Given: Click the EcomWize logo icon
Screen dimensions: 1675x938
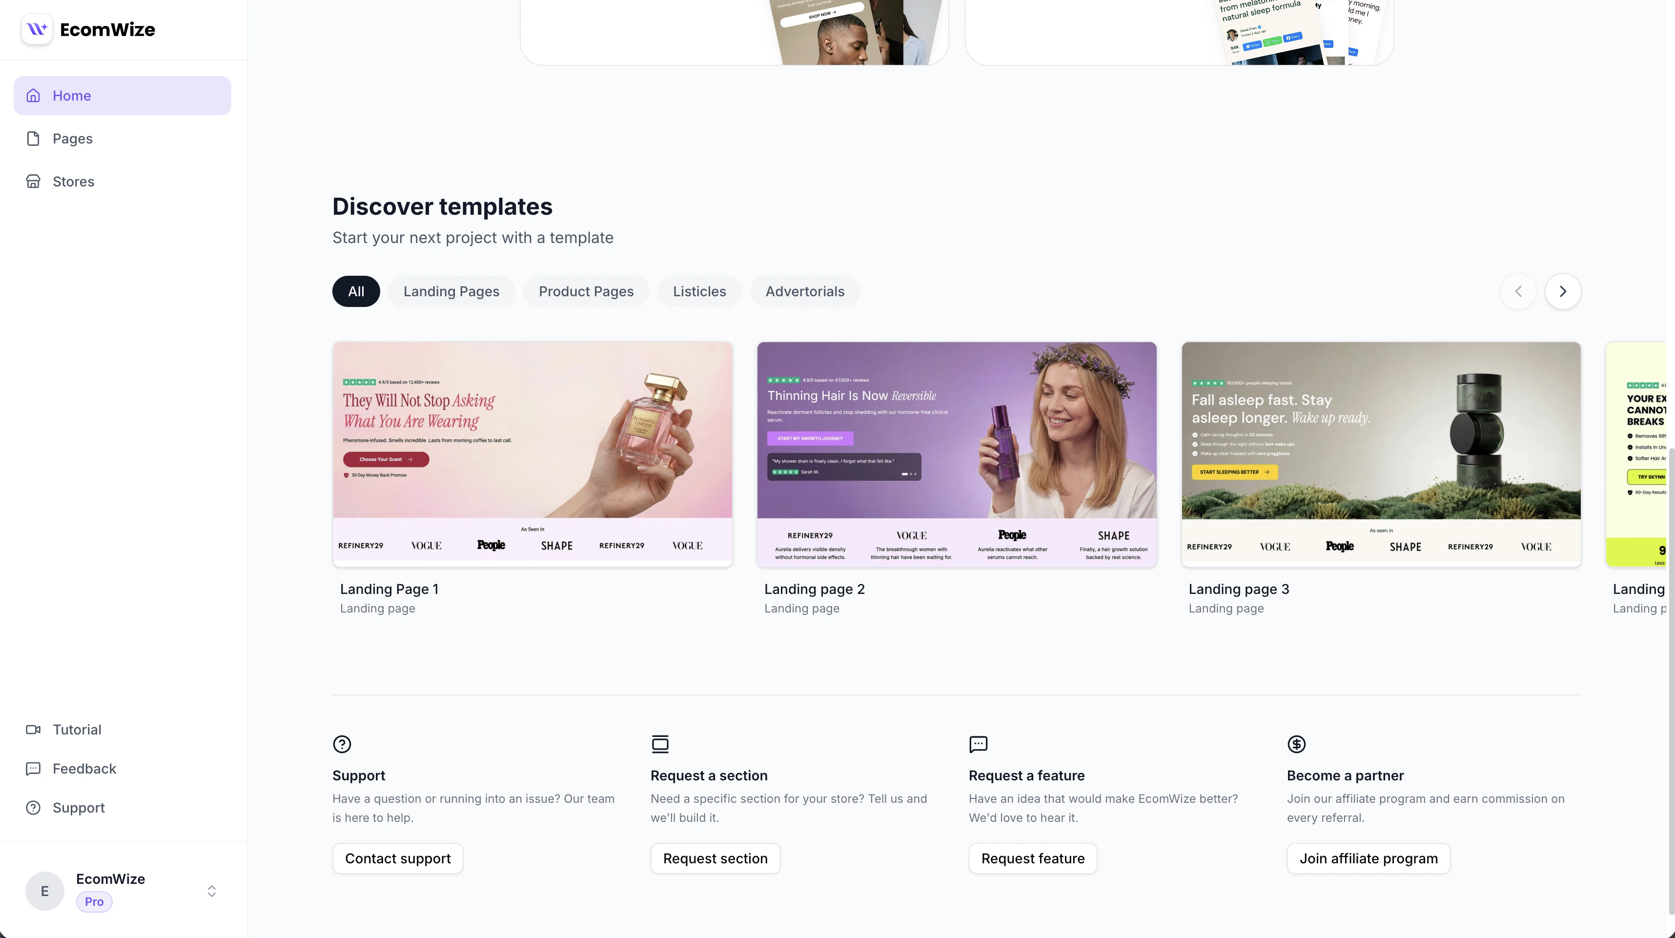Looking at the screenshot, I should [x=37, y=29].
